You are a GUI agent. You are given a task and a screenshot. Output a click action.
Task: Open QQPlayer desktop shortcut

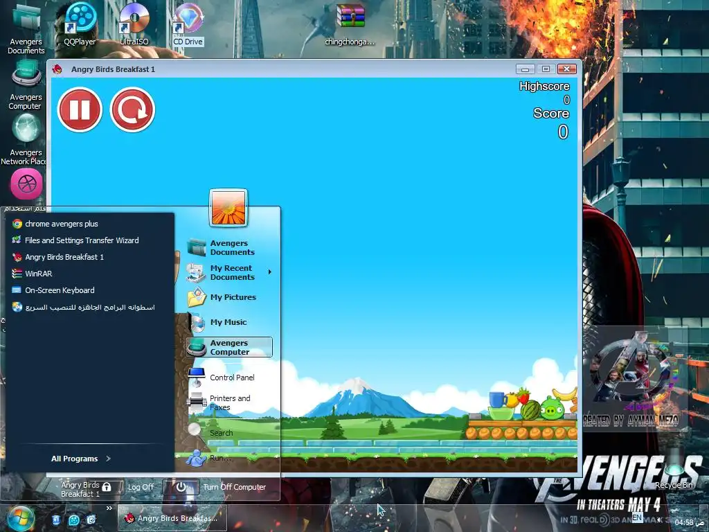[80, 24]
